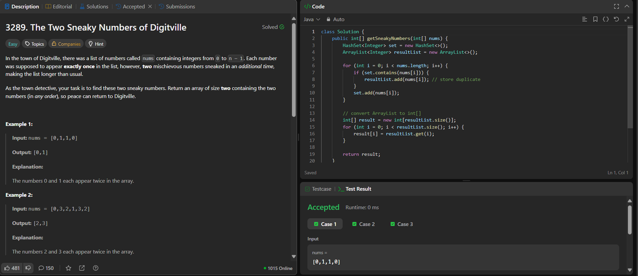Downvote the problem with thumbs-down icon

(x=28, y=268)
